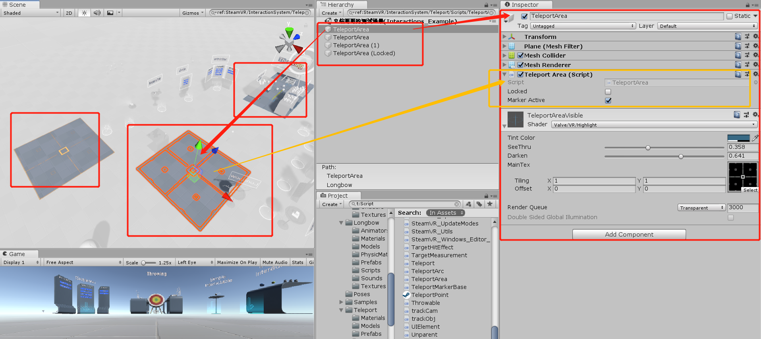The height and width of the screenshot is (339, 761).
Task: Open the Shaded draw mode dropdown
Action: click(31, 13)
